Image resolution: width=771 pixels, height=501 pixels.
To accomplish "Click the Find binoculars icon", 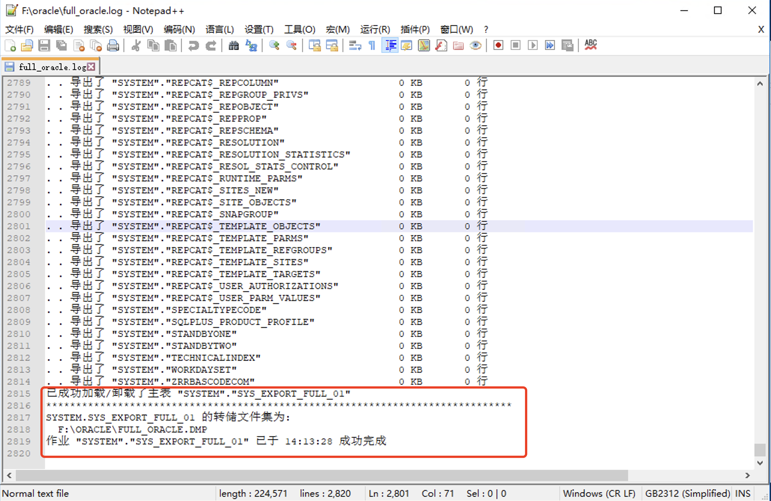I will click(234, 46).
